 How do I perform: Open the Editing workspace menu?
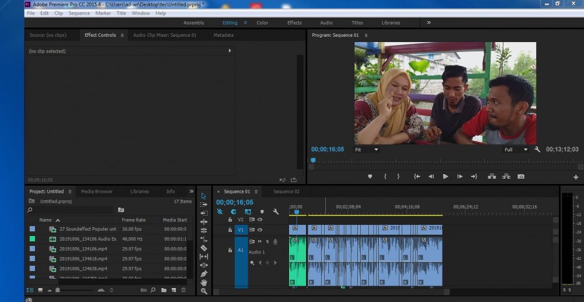[245, 23]
